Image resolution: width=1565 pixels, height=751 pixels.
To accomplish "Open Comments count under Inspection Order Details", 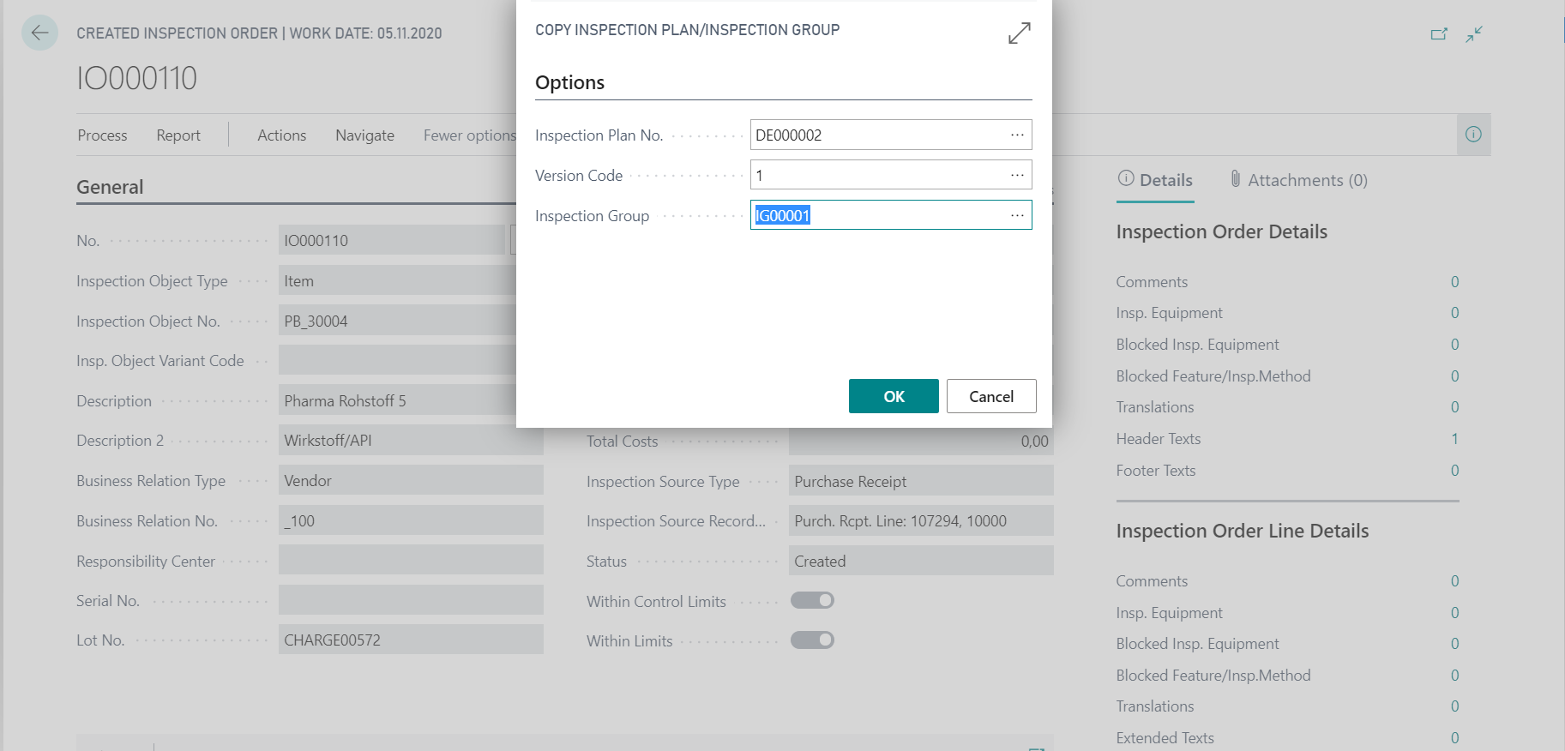I will pos(1454,282).
